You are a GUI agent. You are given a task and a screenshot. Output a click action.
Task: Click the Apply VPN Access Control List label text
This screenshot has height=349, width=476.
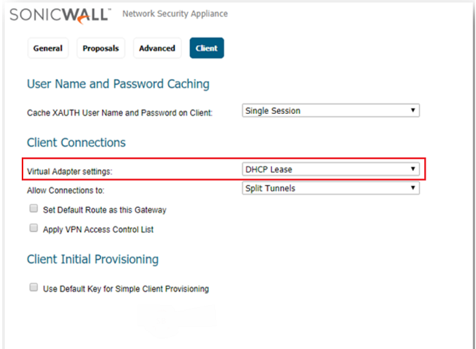98,230
